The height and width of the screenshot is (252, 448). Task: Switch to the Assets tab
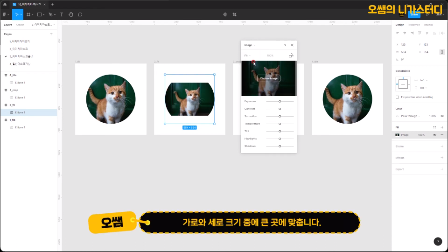pyautogui.click(x=20, y=25)
